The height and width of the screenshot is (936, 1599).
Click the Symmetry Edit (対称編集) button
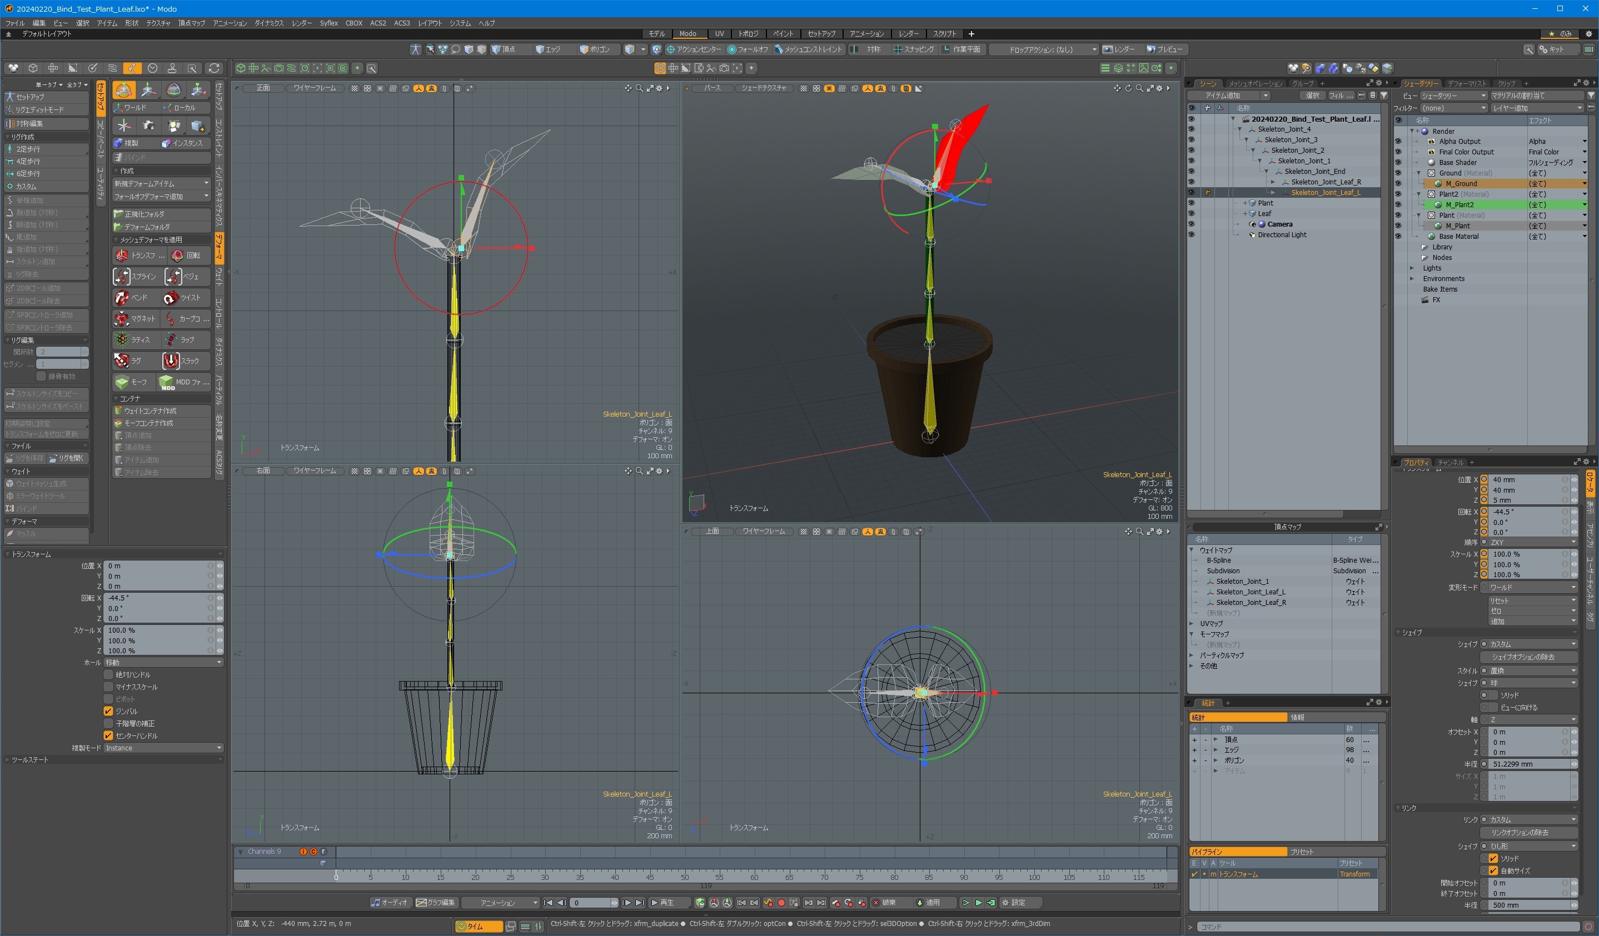pos(46,124)
